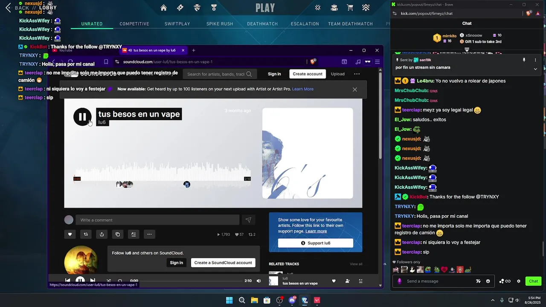Select the Competitive game mode tab
The height and width of the screenshot is (307, 546).
pos(134,24)
